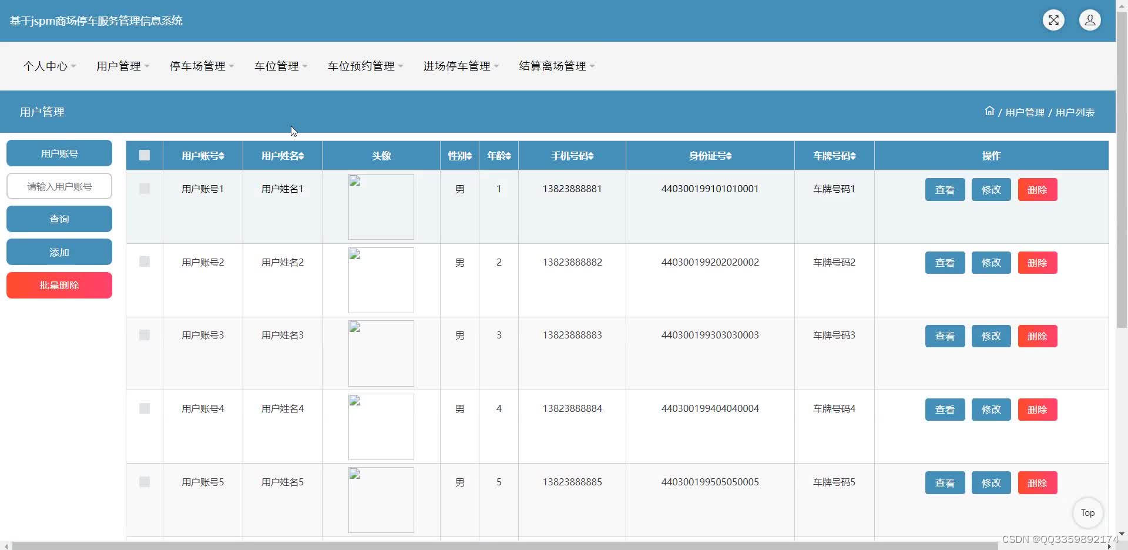Click 删除 for 用户账号3
The image size is (1128, 550).
click(1038, 336)
